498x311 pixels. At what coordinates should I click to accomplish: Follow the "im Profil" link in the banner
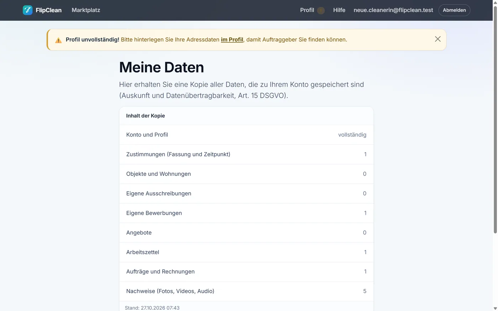[232, 39]
